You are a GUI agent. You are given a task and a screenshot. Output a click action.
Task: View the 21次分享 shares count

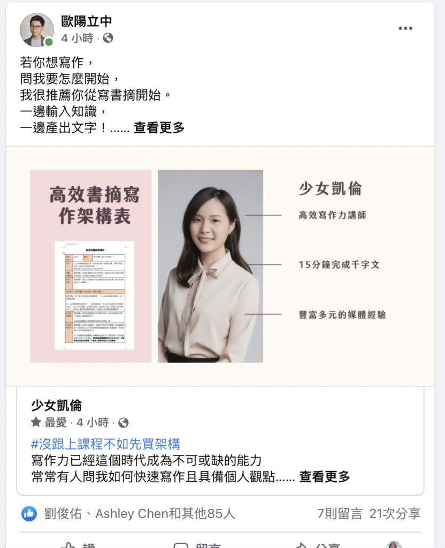pyautogui.click(x=395, y=513)
